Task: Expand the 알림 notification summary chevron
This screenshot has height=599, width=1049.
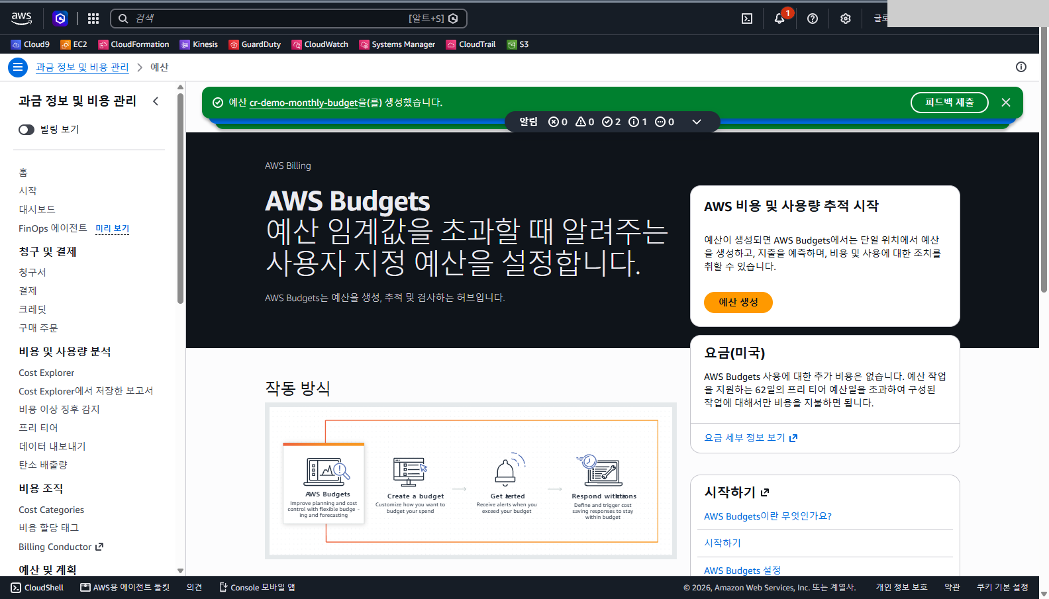Action: tap(697, 122)
